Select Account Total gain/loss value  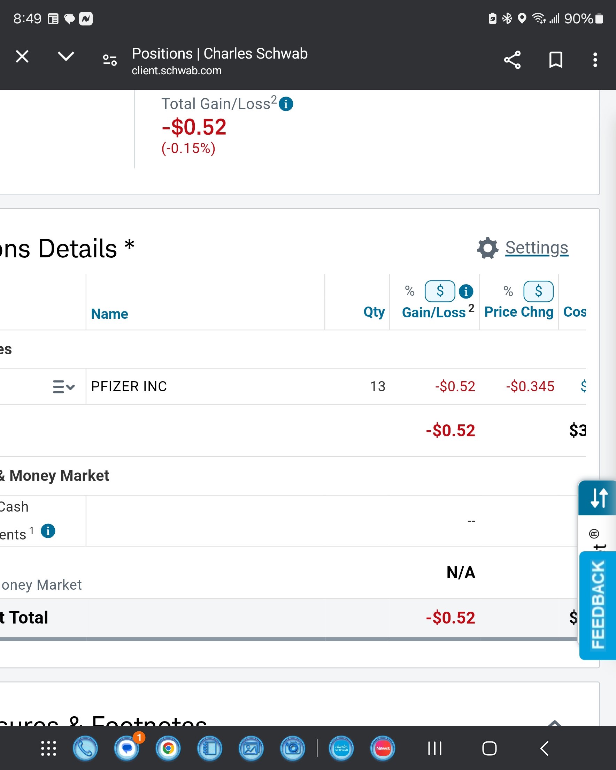tap(451, 618)
